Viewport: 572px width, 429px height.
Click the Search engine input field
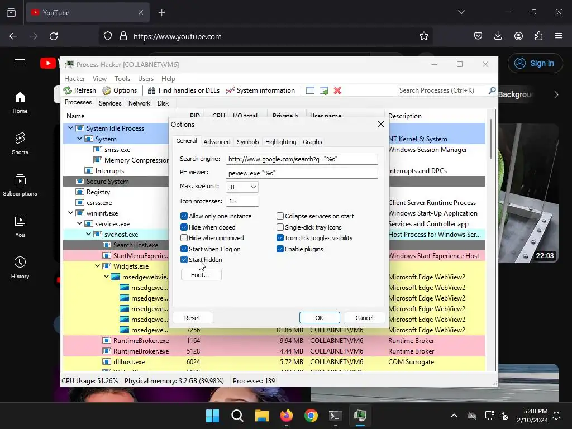click(301, 159)
